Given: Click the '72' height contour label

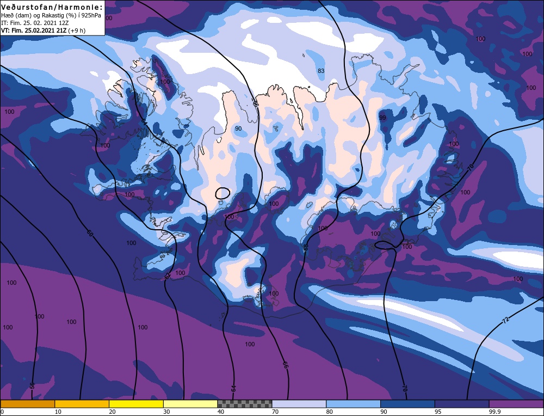Looking at the screenshot, I should [x=505, y=320].
